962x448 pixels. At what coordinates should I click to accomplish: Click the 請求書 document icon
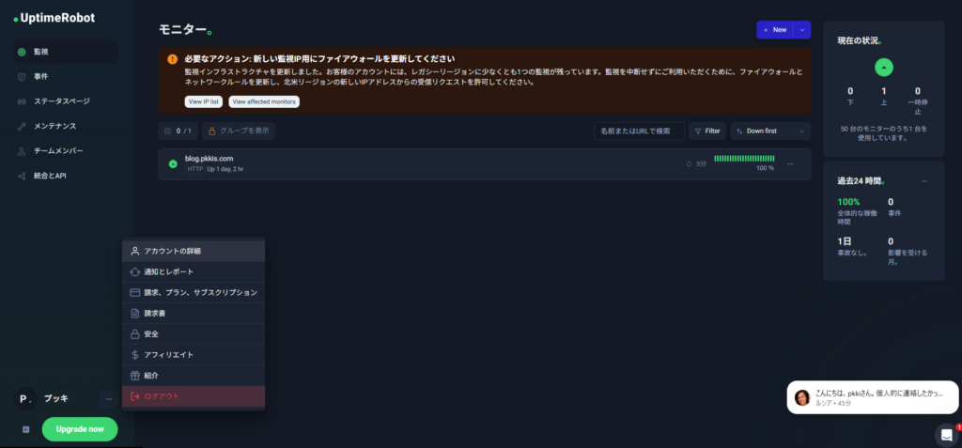135,314
